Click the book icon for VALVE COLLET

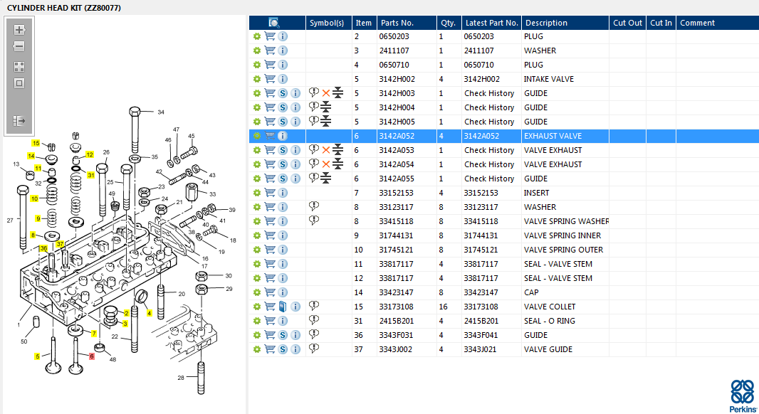tap(283, 307)
